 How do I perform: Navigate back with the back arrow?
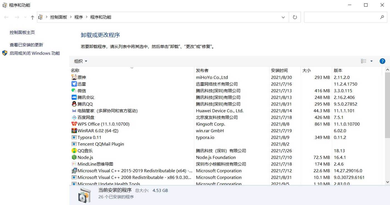tap(6, 17)
